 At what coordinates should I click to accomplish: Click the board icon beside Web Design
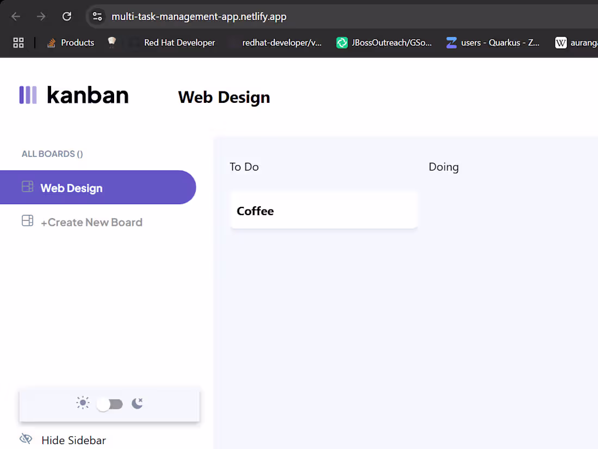pos(27,186)
